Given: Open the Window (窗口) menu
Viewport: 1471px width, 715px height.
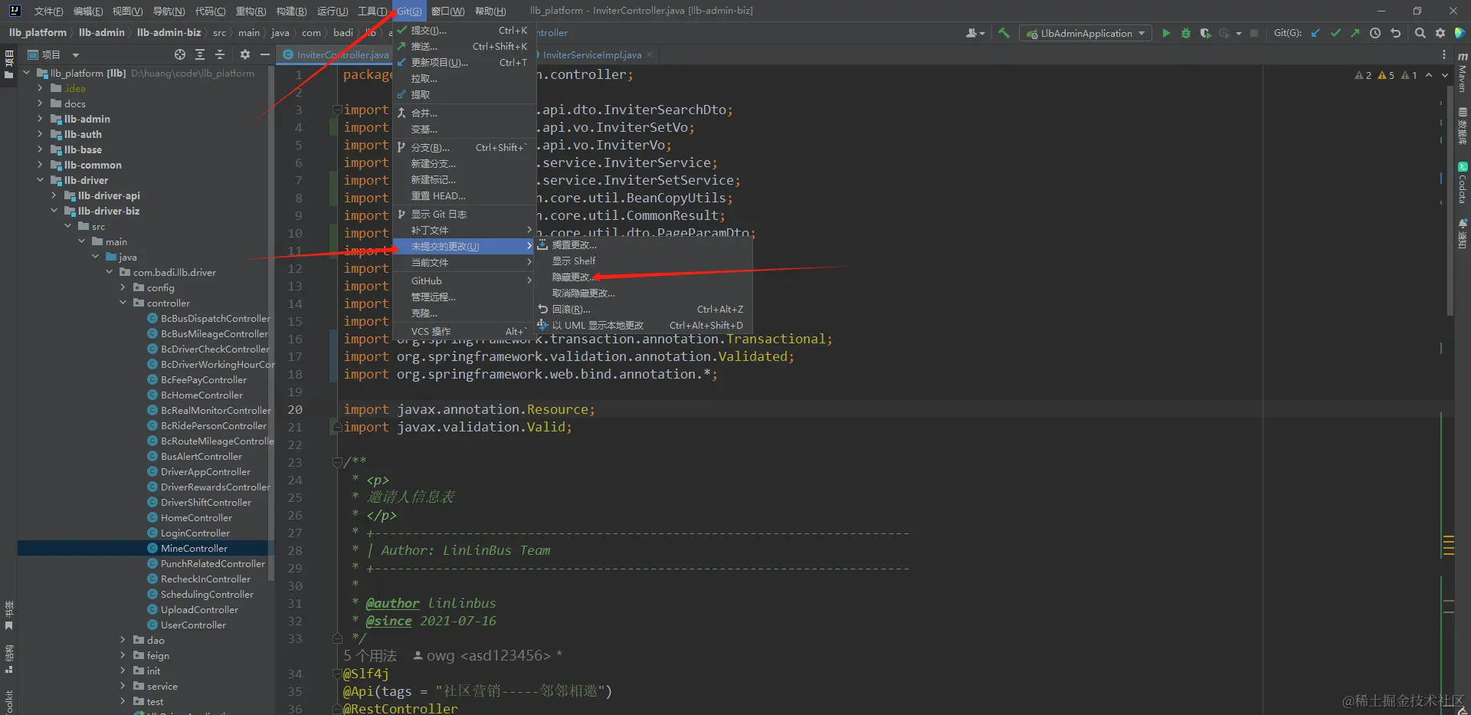Looking at the screenshot, I should pyautogui.click(x=447, y=11).
